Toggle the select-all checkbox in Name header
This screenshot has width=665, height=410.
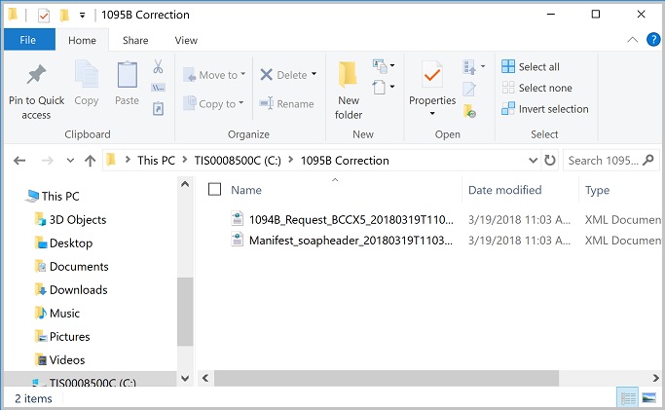(x=215, y=190)
